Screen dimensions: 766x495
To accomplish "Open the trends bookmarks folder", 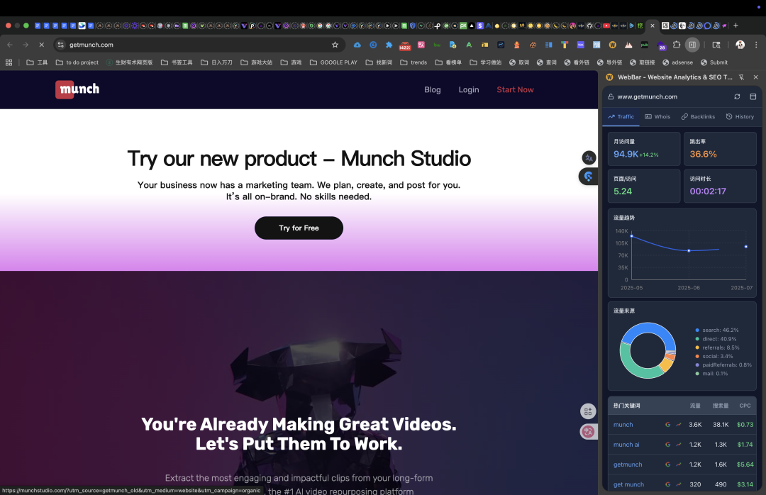I will click(x=413, y=62).
